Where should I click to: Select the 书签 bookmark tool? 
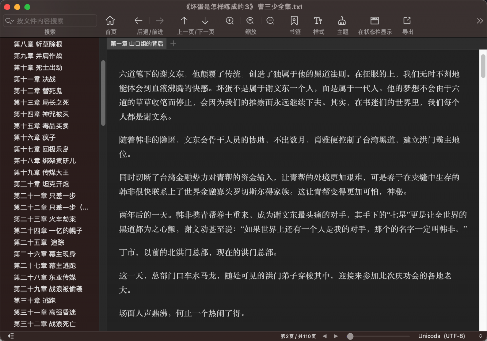pos(294,21)
